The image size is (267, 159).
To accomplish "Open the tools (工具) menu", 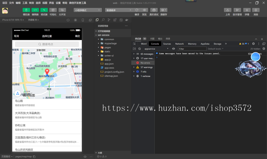I will click(x=25, y=3).
